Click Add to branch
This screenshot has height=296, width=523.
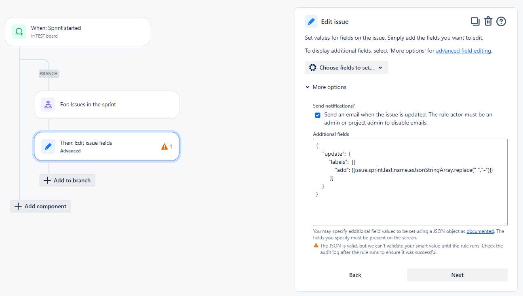click(x=67, y=180)
